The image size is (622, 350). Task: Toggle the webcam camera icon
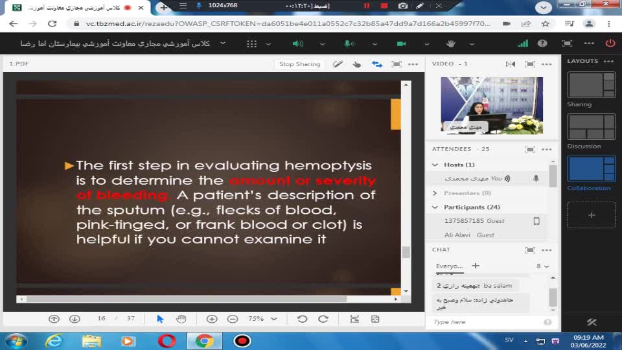pyautogui.click(x=401, y=43)
